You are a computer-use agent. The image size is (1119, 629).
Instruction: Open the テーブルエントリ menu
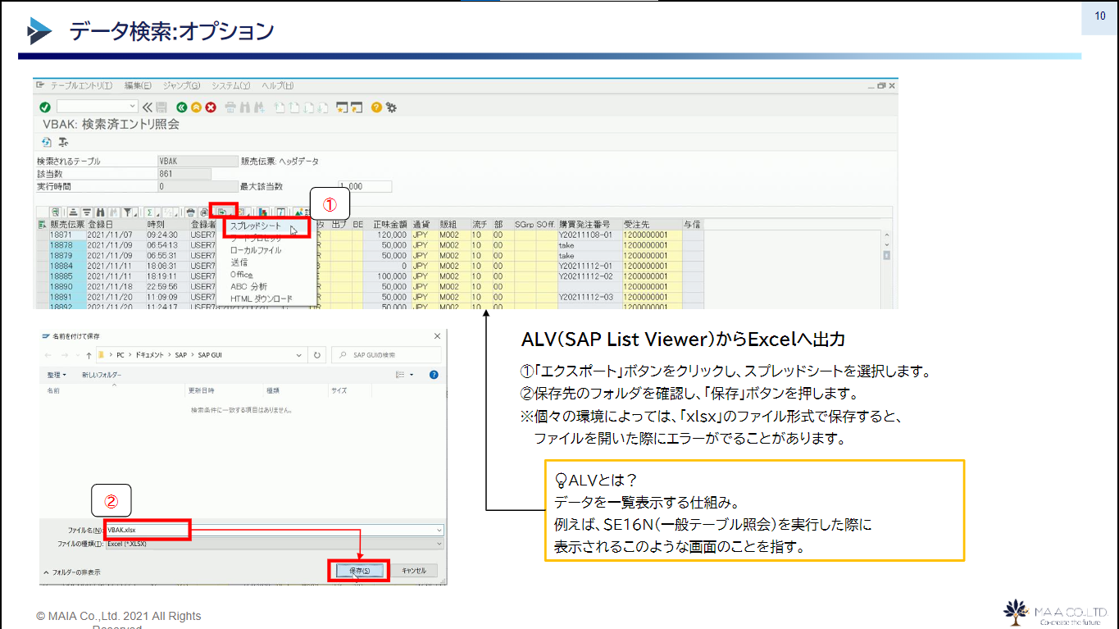[x=81, y=85]
